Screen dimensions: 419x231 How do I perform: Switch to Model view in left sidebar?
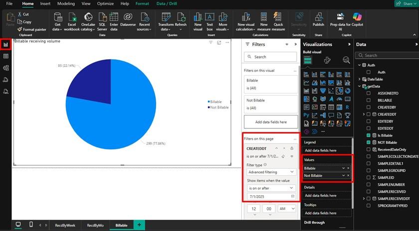[x=6, y=68]
